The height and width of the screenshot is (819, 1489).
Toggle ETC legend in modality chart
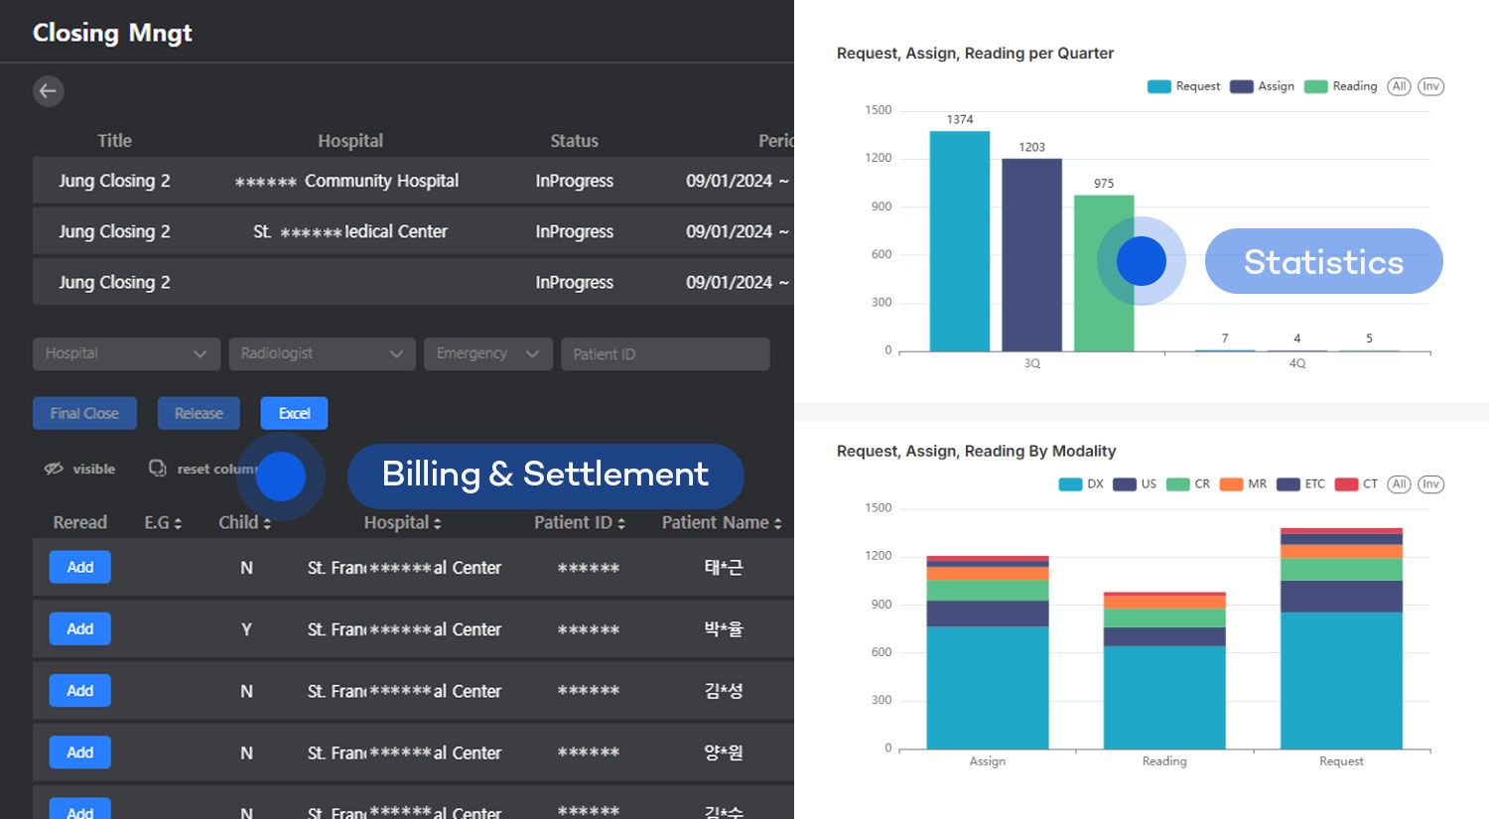(1300, 484)
